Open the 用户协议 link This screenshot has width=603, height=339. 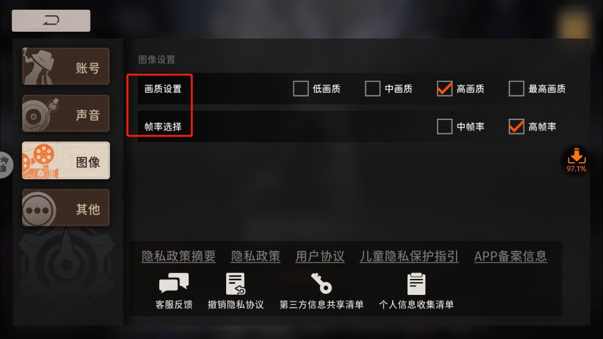(320, 256)
